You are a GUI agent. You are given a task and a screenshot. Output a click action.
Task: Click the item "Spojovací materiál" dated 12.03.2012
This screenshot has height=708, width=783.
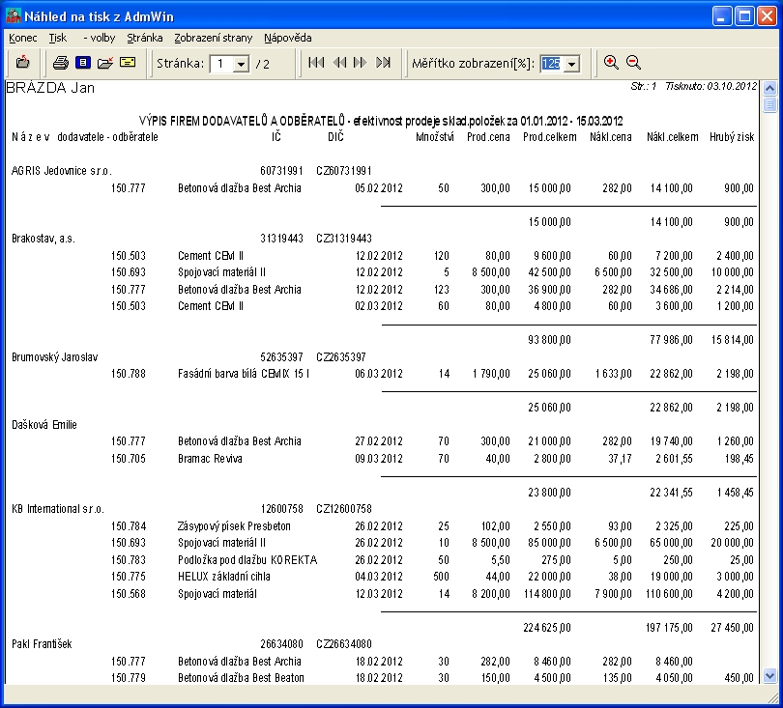[217, 594]
